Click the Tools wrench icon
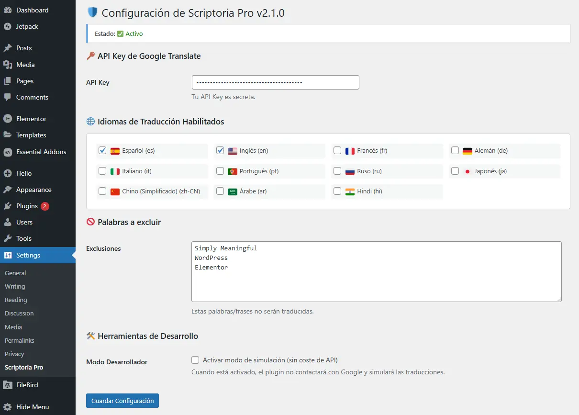 [8, 238]
